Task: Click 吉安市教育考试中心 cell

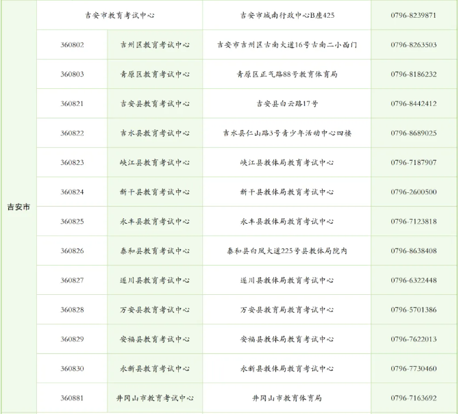Action: pyautogui.click(x=120, y=15)
